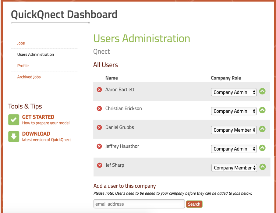Click the name Jeffrey Hausthor
The height and width of the screenshot is (213, 276).
(122, 146)
